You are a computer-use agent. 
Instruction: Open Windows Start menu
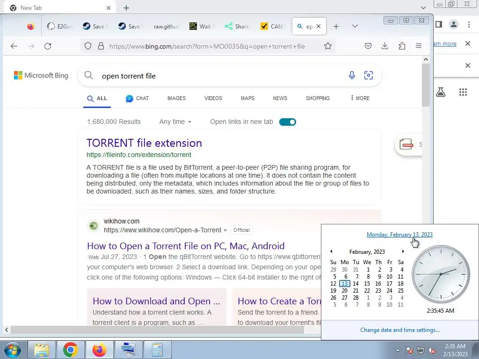click(13, 350)
